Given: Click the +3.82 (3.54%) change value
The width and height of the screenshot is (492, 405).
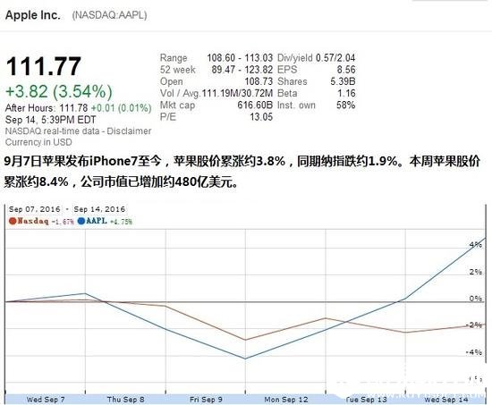Looking at the screenshot, I should pos(59,91).
